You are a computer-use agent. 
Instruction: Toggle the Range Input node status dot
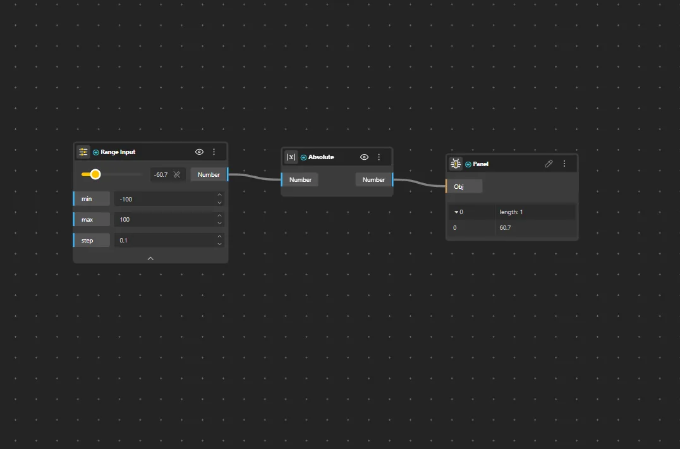coord(96,152)
